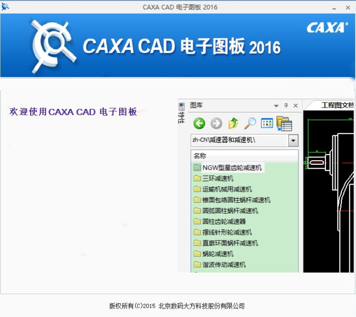Minimize the CAXA CAD window

coord(334,8)
